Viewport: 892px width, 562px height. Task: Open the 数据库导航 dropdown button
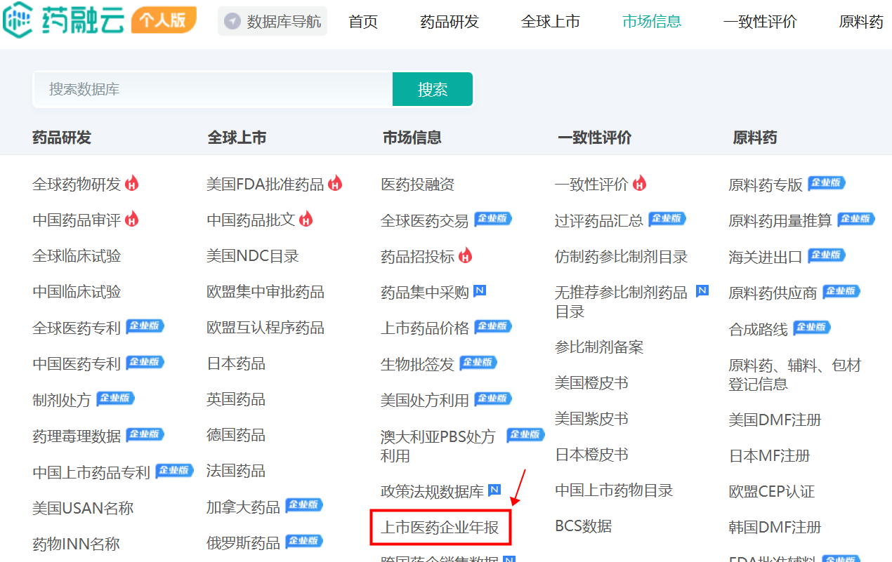tap(273, 22)
